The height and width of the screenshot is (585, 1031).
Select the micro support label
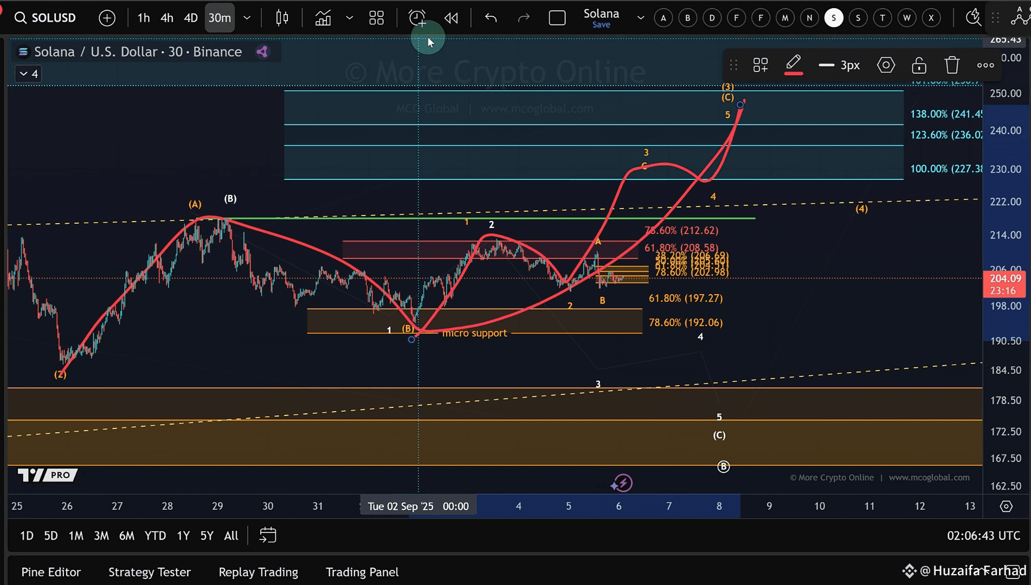(x=474, y=333)
